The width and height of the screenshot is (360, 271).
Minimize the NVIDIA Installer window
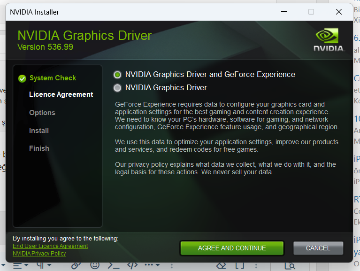coord(284,12)
